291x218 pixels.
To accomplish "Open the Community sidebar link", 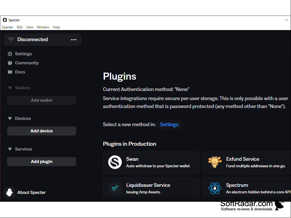I will [x=27, y=63].
